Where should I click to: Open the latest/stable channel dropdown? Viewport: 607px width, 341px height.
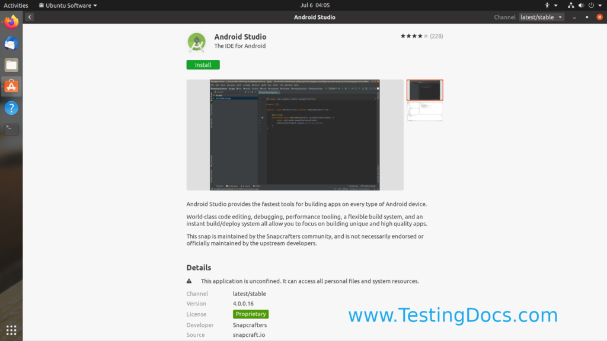[540, 17]
